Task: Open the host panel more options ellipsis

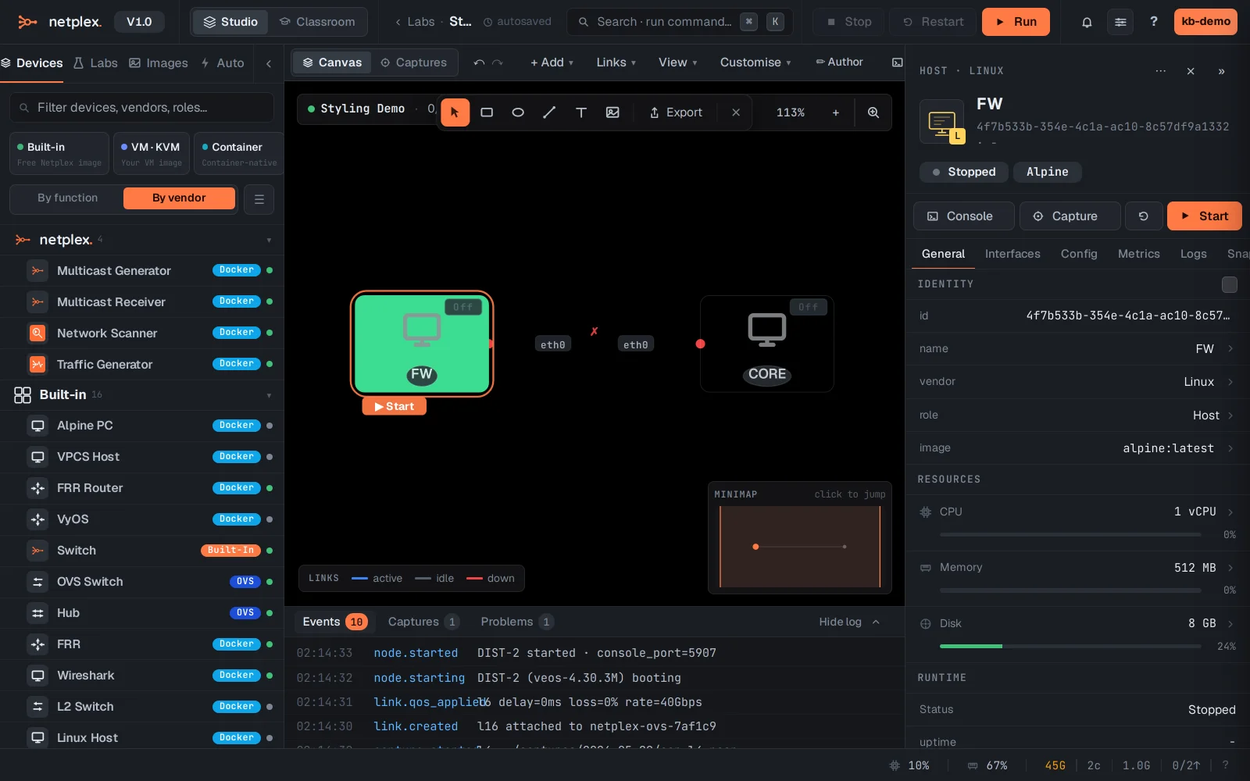Action: (1161, 71)
